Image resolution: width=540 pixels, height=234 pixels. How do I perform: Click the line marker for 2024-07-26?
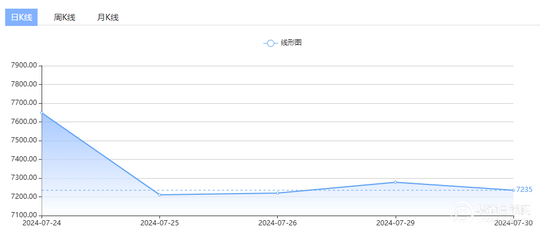coord(277,193)
